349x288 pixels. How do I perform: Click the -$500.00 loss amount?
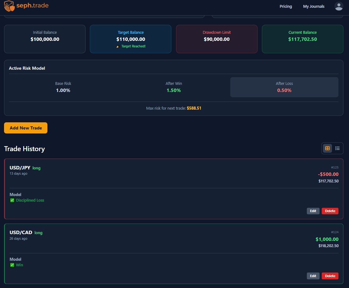pyautogui.click(x=328, y=174)
